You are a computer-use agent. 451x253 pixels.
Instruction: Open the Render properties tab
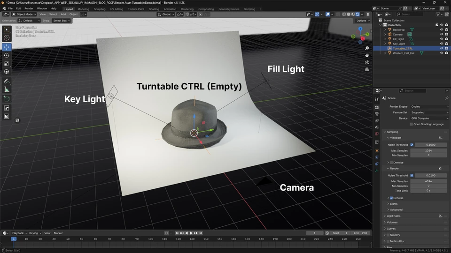click(377, 107)
